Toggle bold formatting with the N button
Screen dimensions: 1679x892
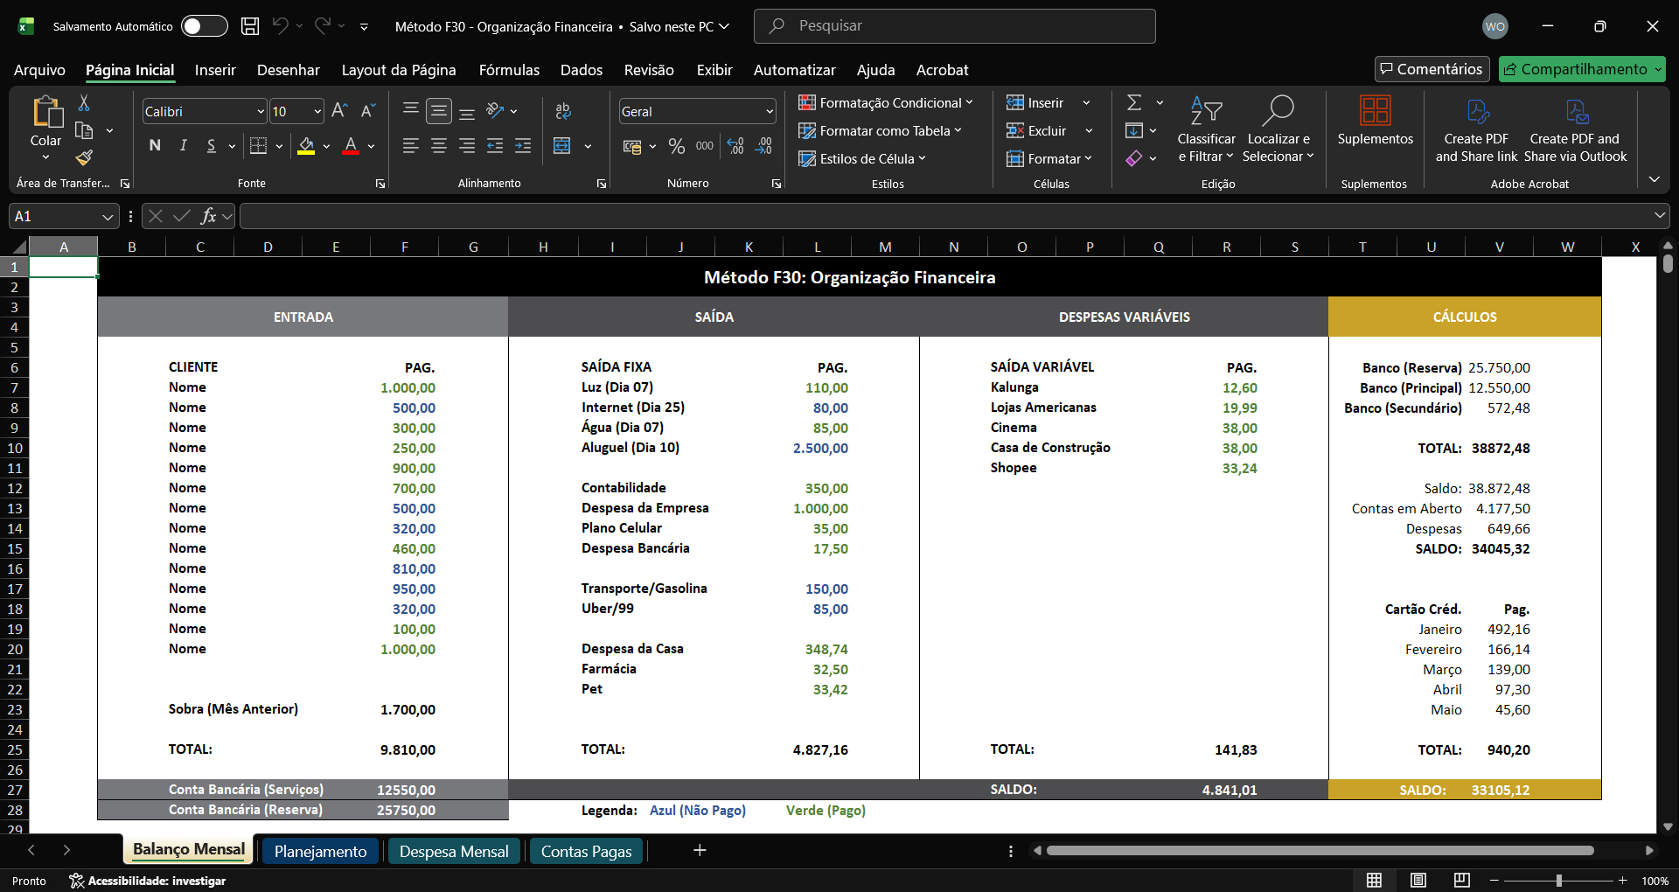(155, 145)
